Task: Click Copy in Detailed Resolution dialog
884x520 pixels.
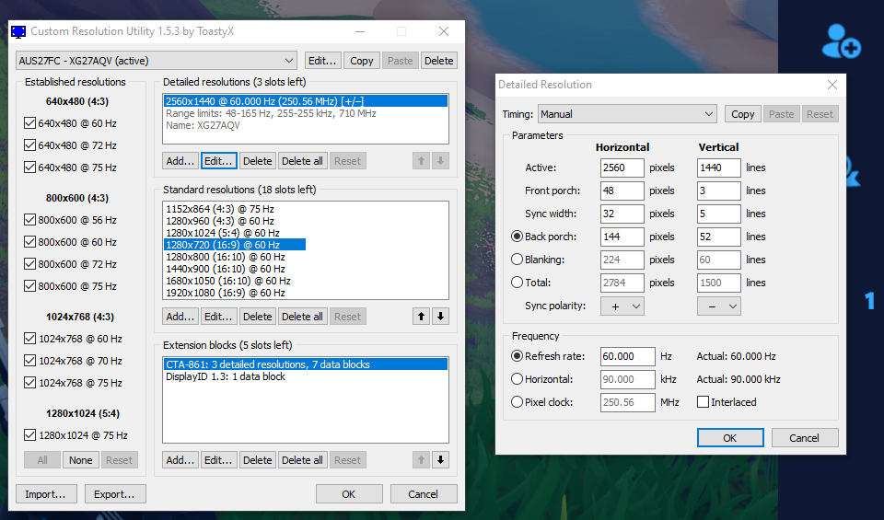Action: [743, 114]
